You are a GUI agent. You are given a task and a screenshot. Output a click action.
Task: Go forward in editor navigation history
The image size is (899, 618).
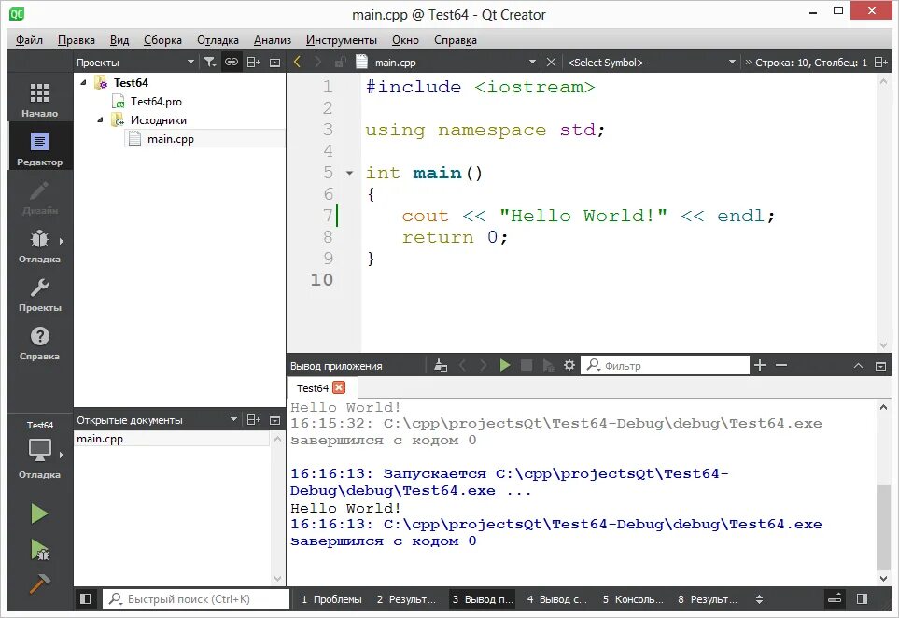click(x=317, y=62)
